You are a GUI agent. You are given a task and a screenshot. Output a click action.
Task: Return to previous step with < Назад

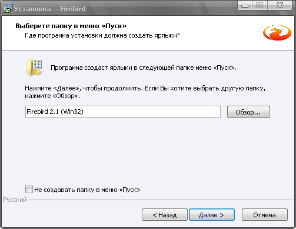click(x=165, y=215)
